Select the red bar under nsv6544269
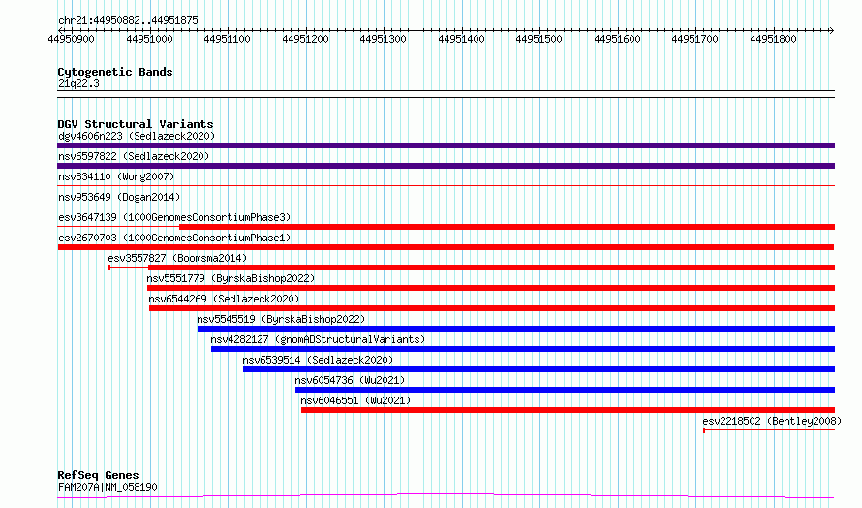862x508 pixels. point(492,308)
